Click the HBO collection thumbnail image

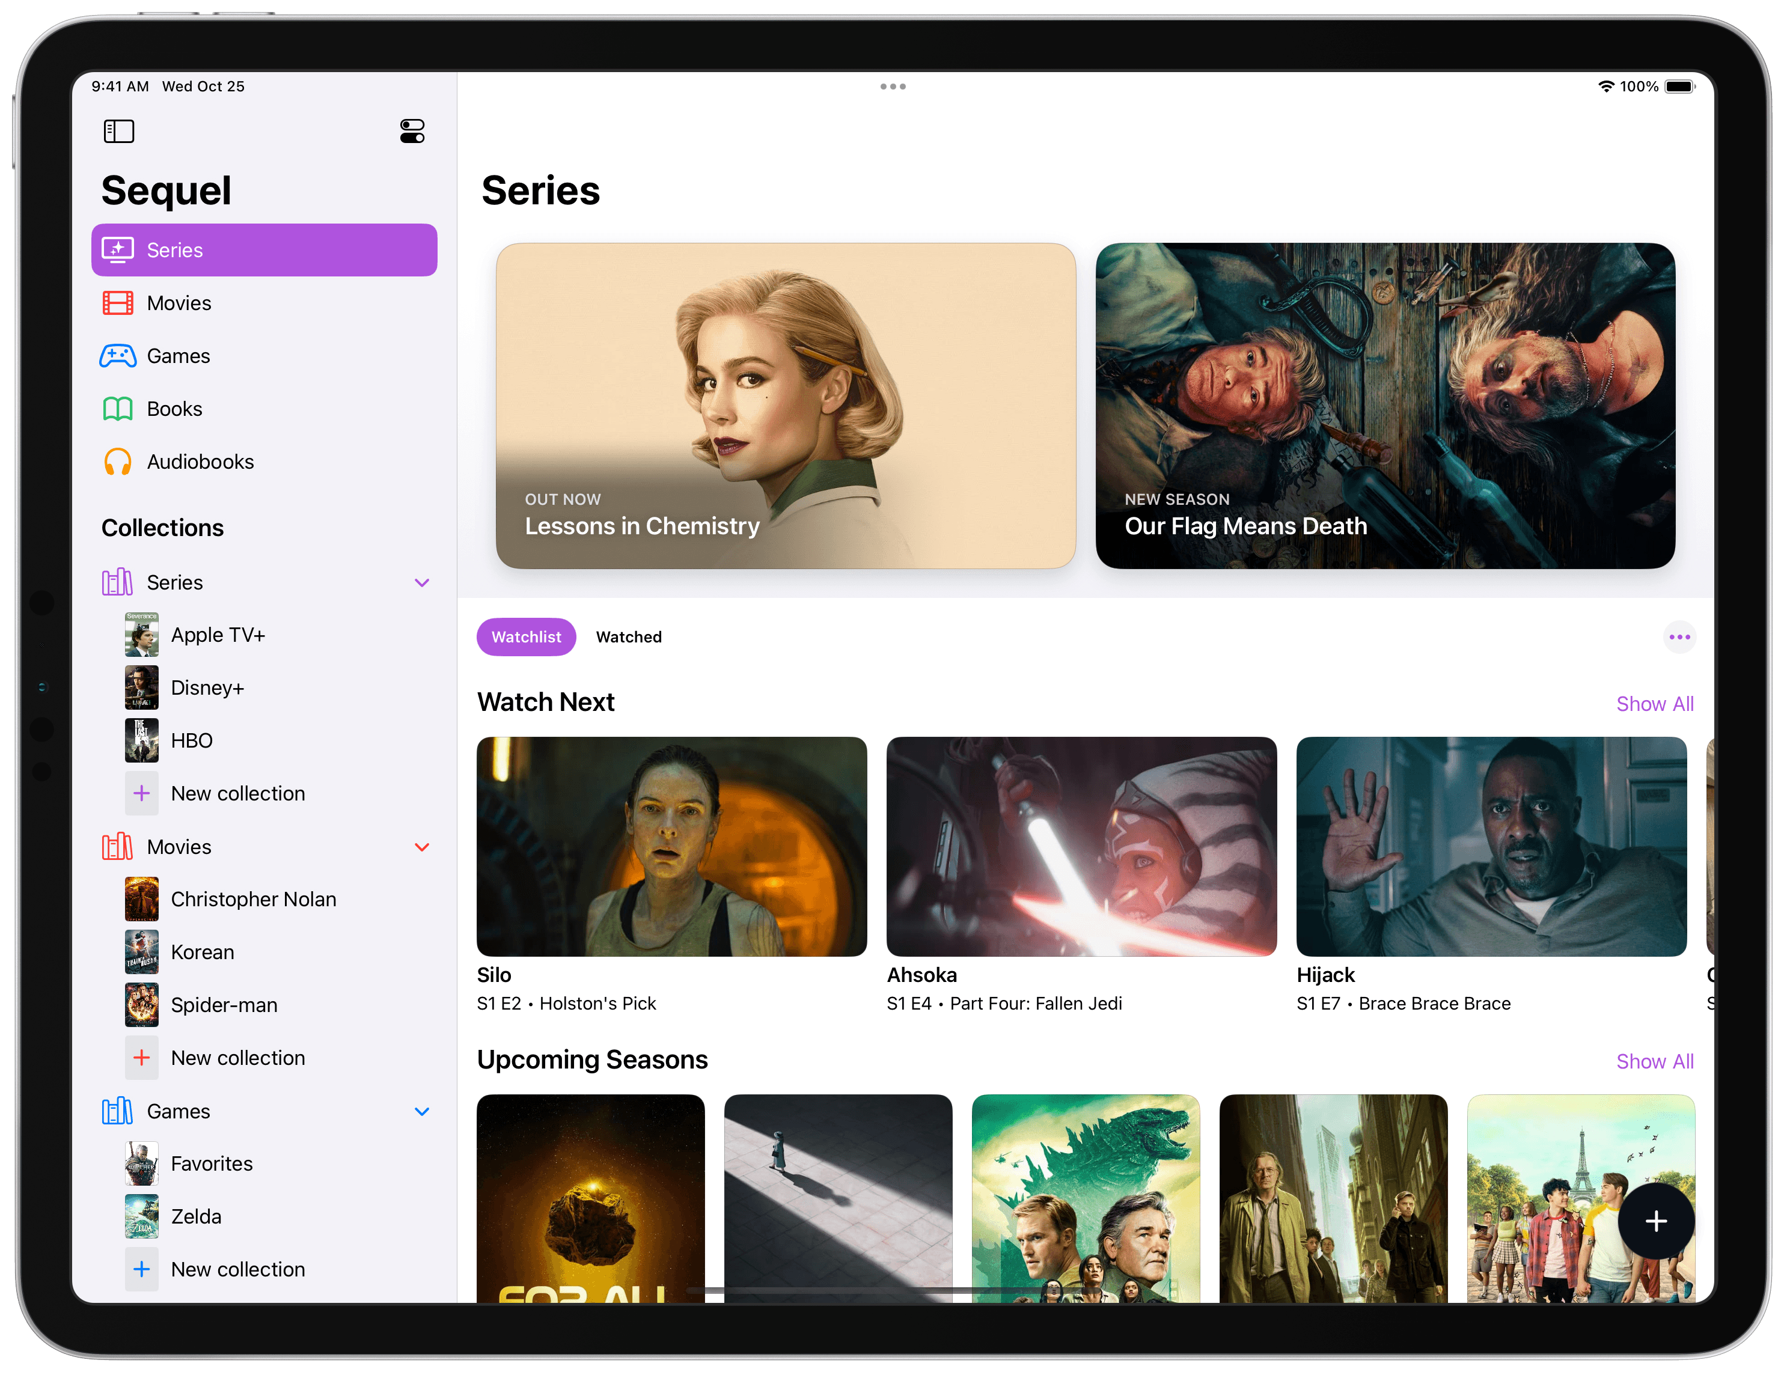click(x=141, y=741)
